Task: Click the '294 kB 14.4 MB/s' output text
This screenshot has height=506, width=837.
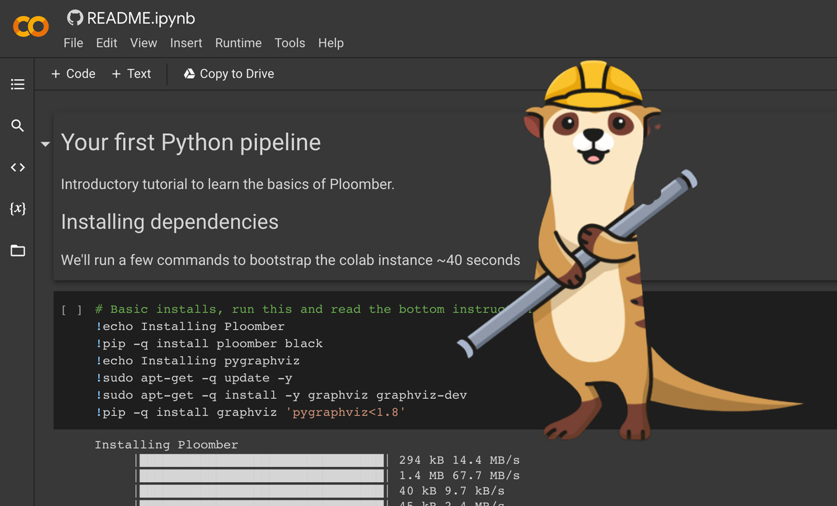Action: (459, 460)
